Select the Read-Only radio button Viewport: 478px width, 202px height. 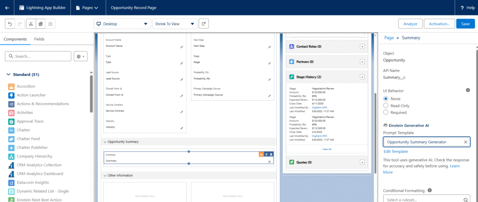(x=386, y=105)
